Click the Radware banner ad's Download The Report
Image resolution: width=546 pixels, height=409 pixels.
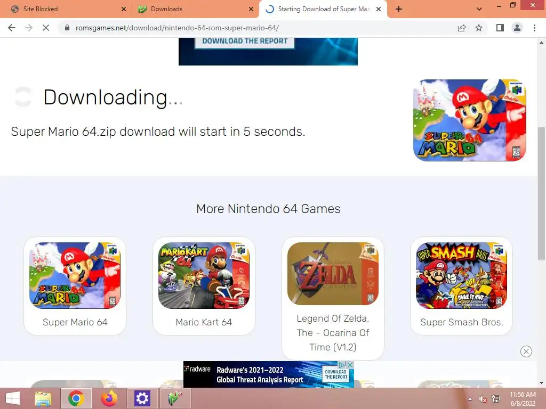(x=336, y=374)
